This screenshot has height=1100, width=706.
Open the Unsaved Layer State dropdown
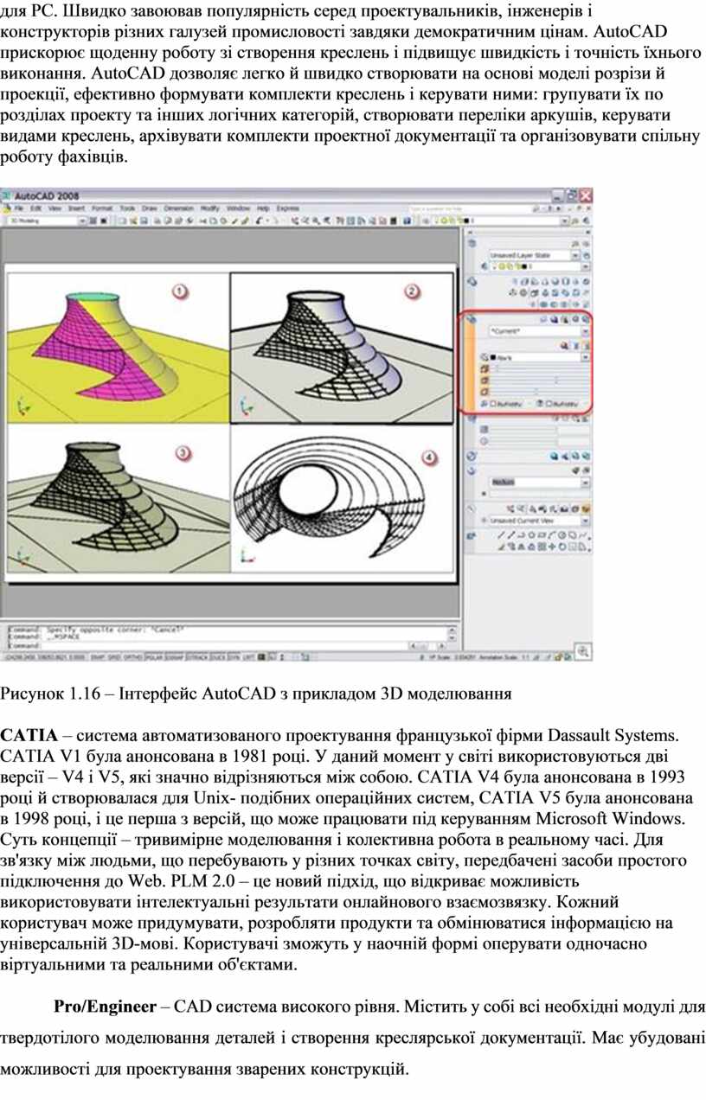[x=535, y=255]
